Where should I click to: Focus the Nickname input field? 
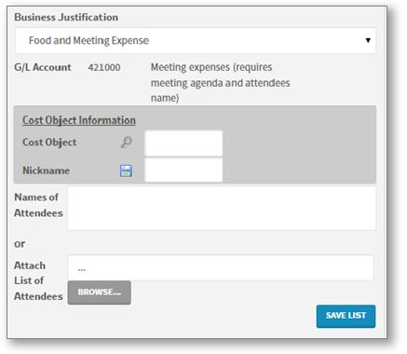coord(183,170)
